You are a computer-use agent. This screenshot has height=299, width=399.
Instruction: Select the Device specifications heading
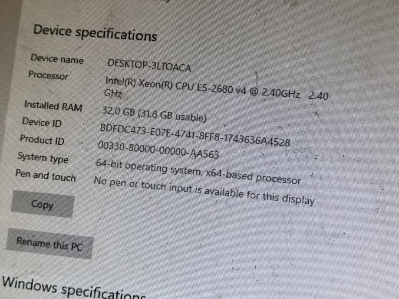pos(95,33)
